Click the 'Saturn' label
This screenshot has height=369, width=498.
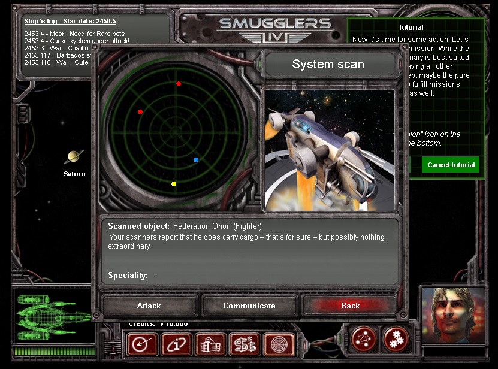click(x=74, y=174)
